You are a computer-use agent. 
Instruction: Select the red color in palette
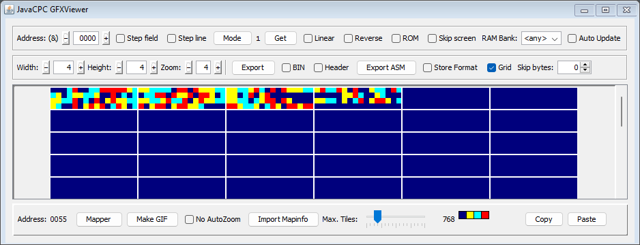pyautogui.click(x=485, y=215)
